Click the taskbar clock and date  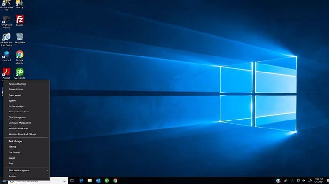319,180
